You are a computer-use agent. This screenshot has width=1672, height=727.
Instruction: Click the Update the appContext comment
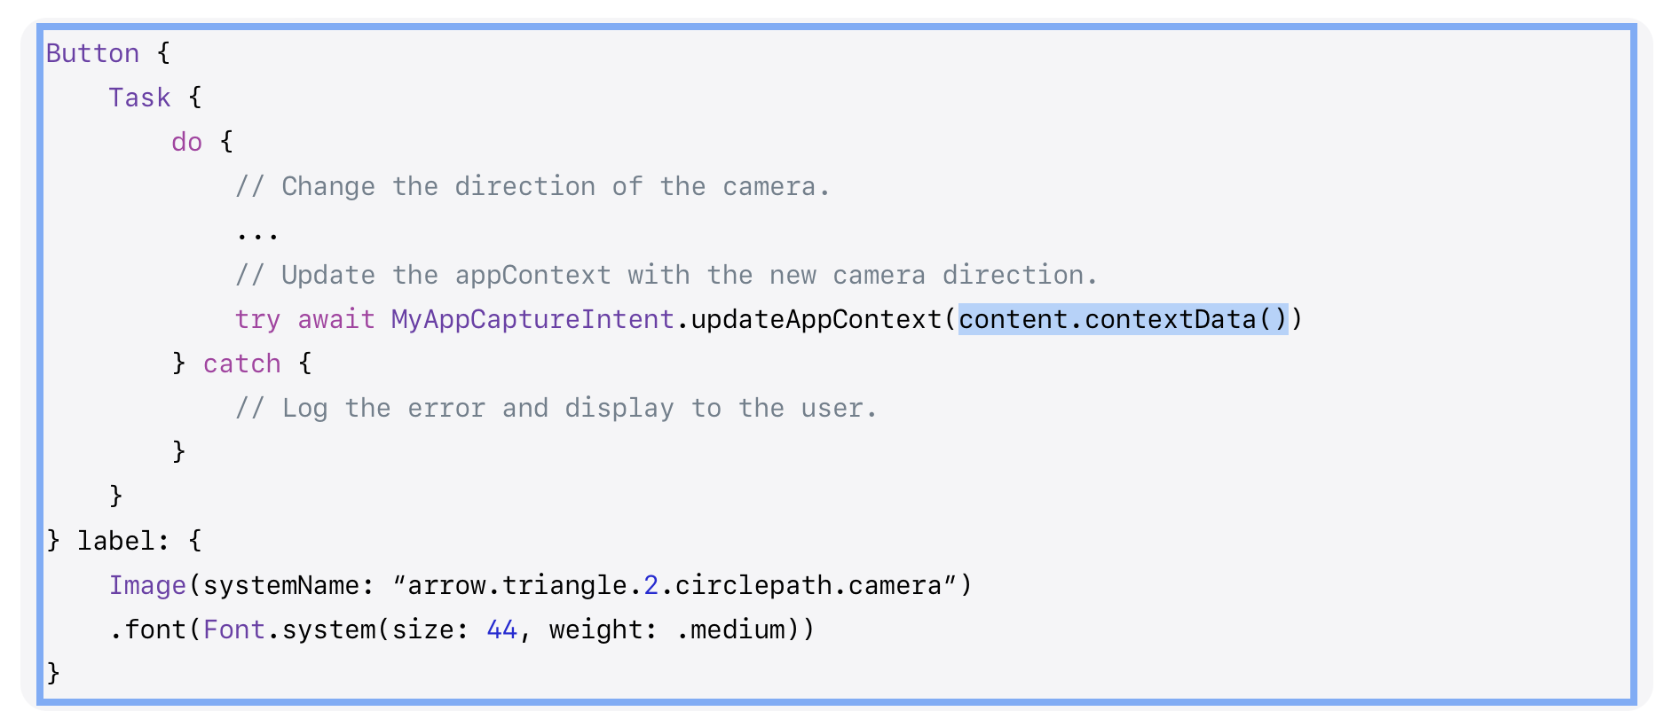coord(666,275)
